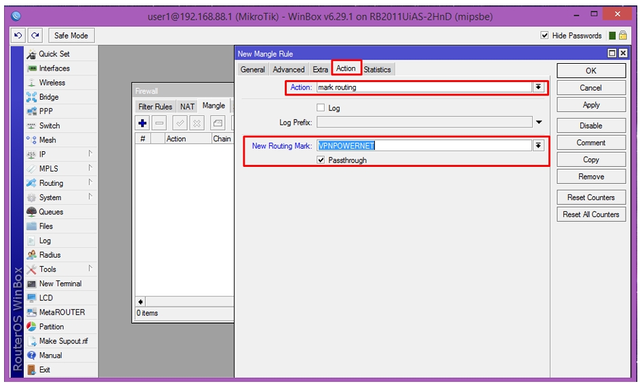Click the Undo arrow icon
Image resolution: width=640 pixels, height=386 pixels.
pyautogui.click(x=18, y=35)
